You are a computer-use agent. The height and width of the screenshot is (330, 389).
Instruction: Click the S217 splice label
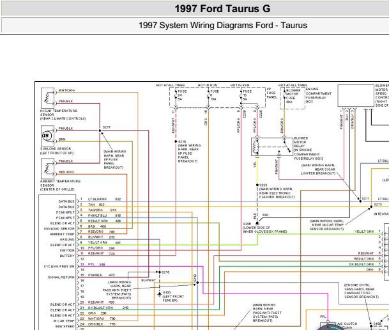click(x=107, y=127)
